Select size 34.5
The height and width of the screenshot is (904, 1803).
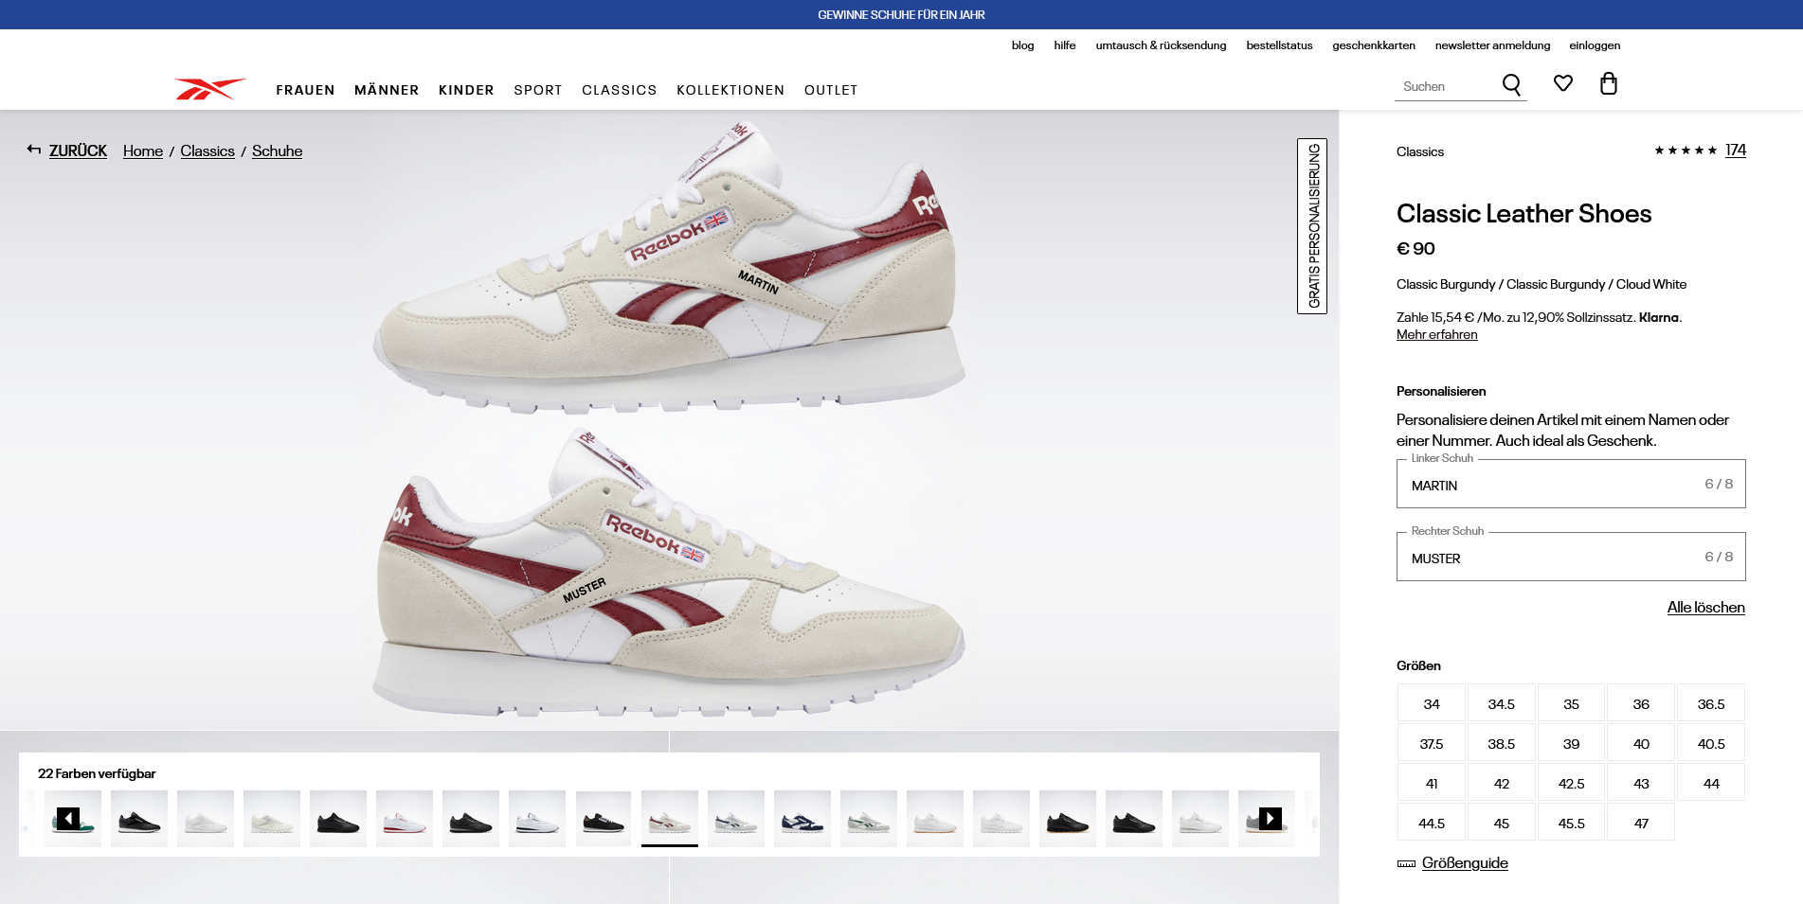tap(1502, 703)
